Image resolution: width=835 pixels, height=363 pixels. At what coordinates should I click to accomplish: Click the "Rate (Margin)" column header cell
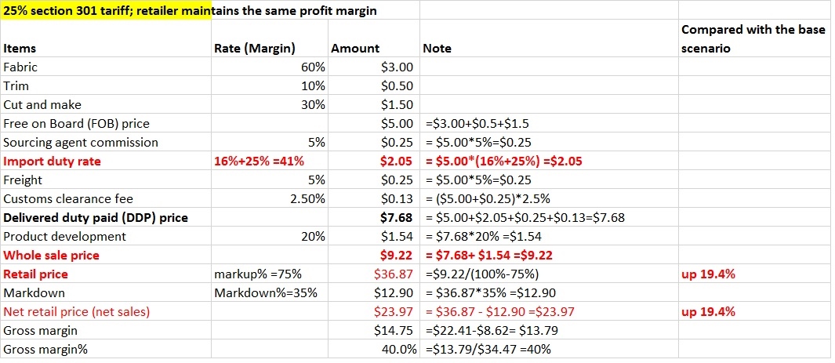click(254, 49)
